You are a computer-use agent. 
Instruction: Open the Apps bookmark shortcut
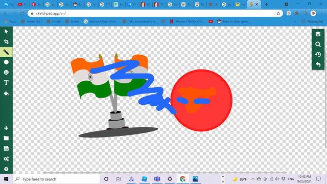coord(10,21)
